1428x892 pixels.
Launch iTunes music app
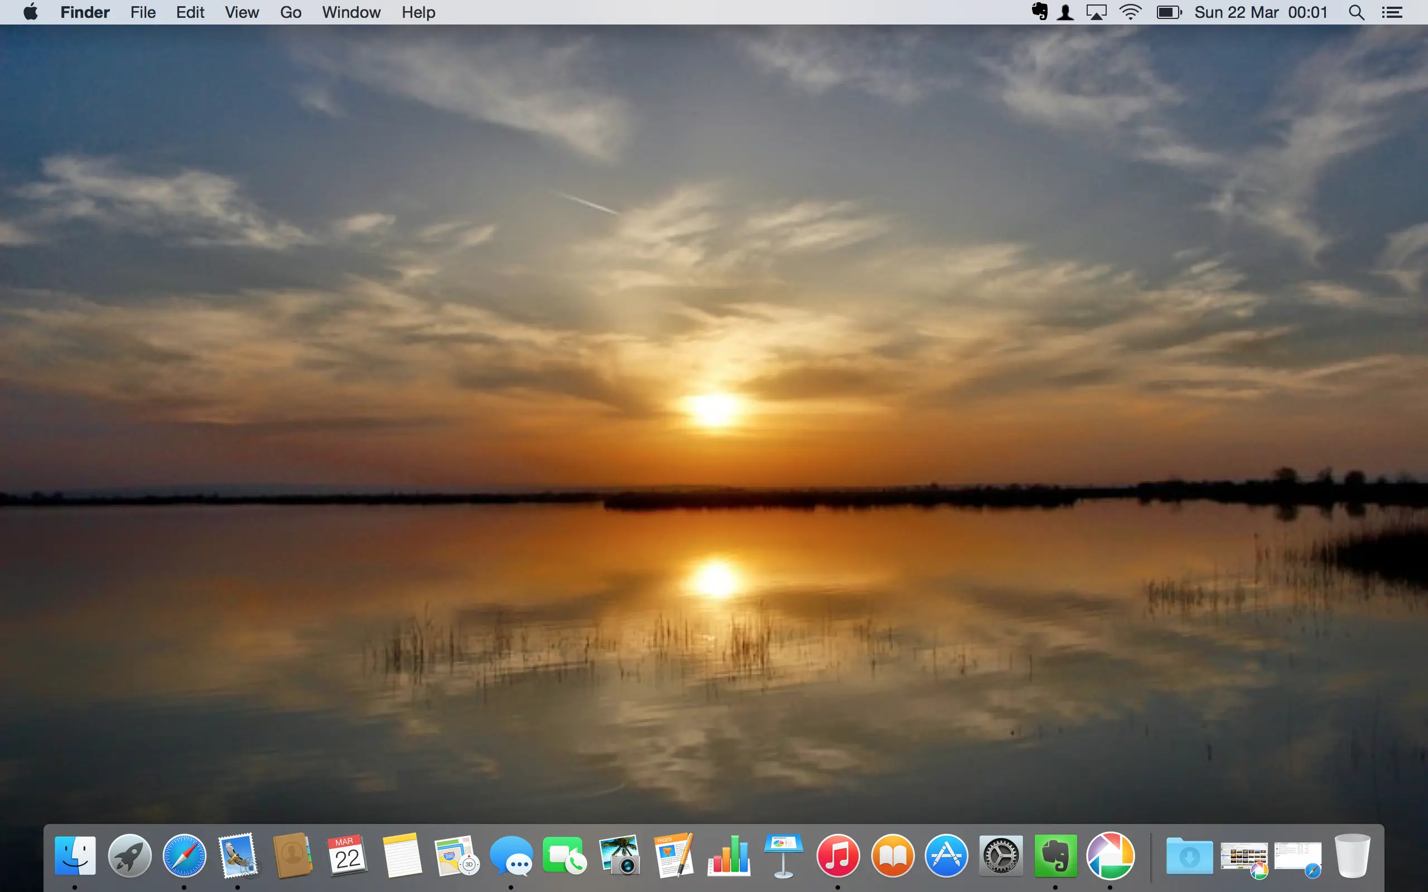coord(838,855)
